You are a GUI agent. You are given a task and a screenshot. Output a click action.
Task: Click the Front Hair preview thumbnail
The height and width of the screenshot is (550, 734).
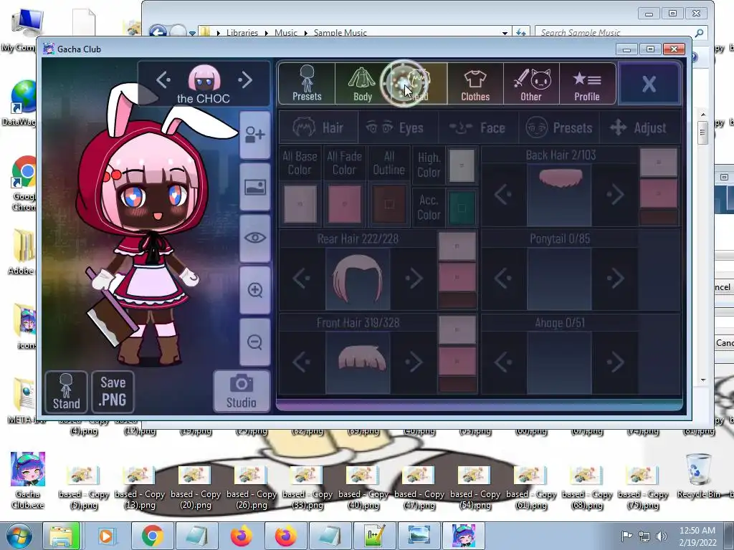(x=358, y=362)
